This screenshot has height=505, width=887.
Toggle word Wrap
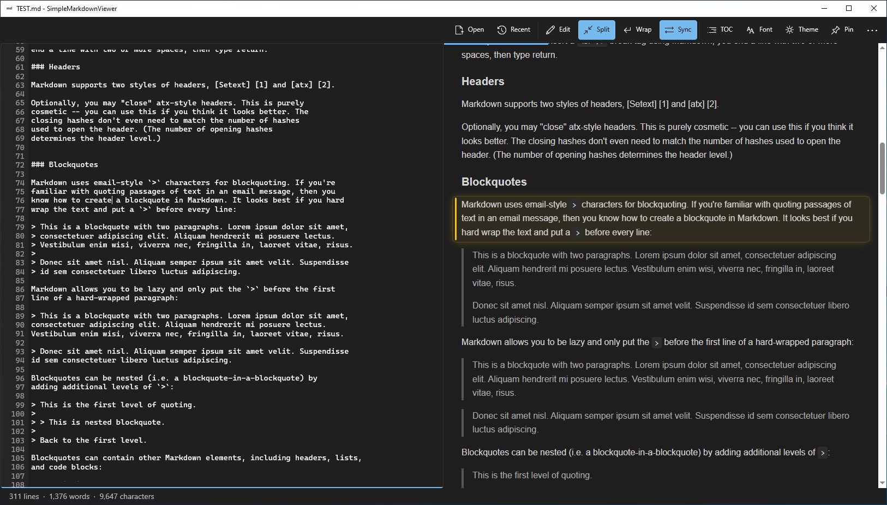637,29
